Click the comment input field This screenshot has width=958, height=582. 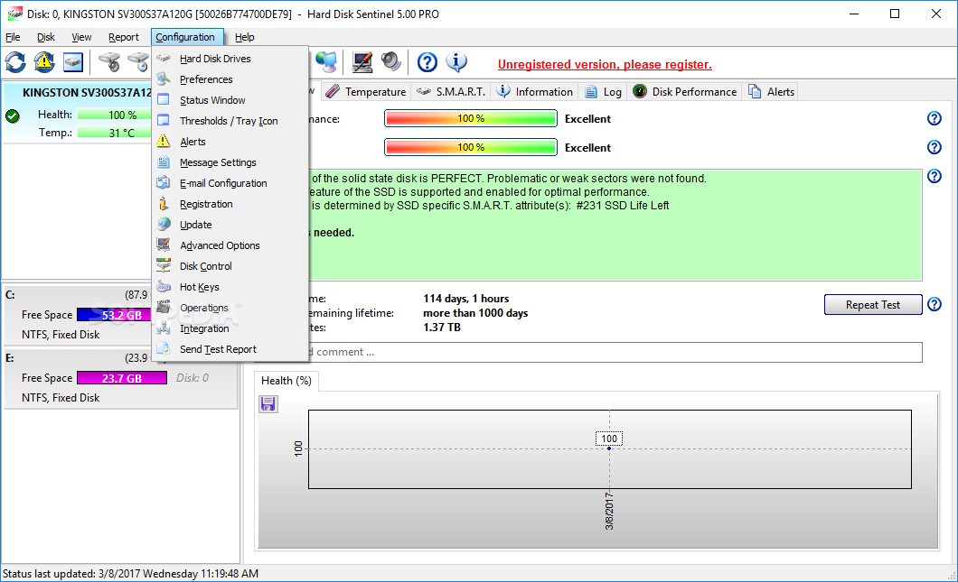[615, 352]
